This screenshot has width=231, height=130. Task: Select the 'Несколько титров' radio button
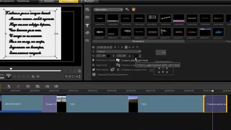point(93,60)
